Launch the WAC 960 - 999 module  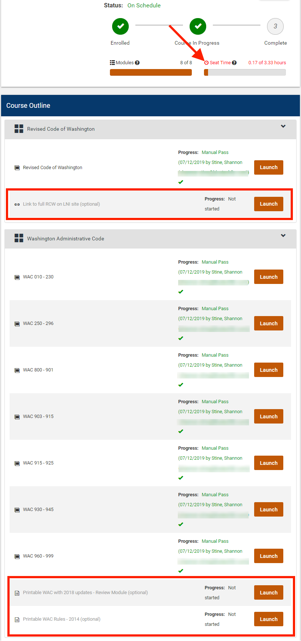coord(269,556)
